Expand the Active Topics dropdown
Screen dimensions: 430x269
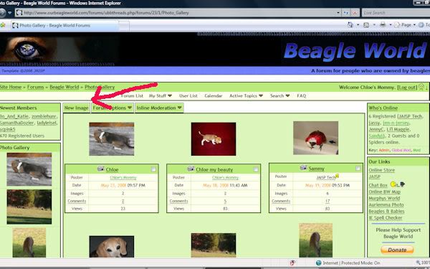point(246,96)
